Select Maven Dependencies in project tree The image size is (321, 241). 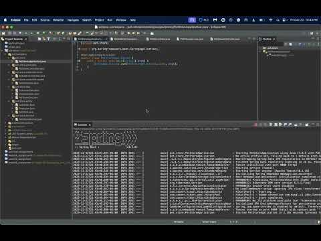click(22, 137)
